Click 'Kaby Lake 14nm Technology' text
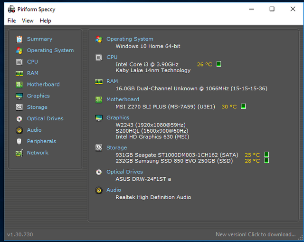Viewport: 304px width, 242px height. point(153,70)
